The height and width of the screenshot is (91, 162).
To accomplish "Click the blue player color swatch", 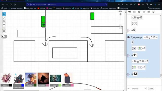I will [23, 85].
